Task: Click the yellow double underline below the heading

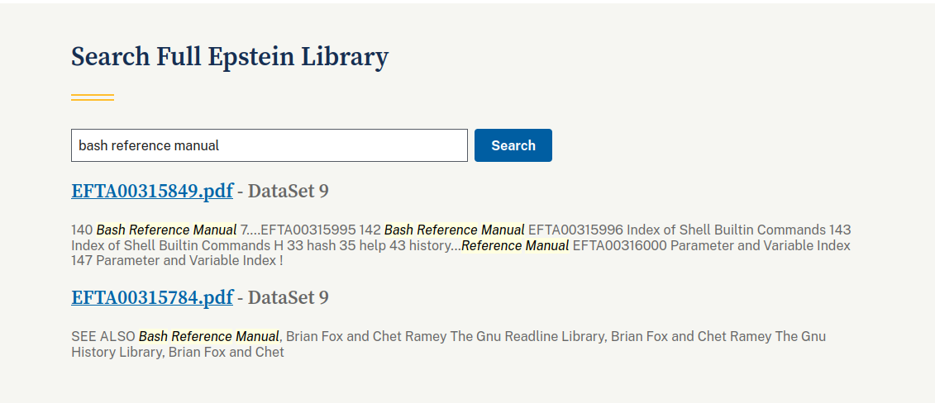Action: (x=93, y=97)
